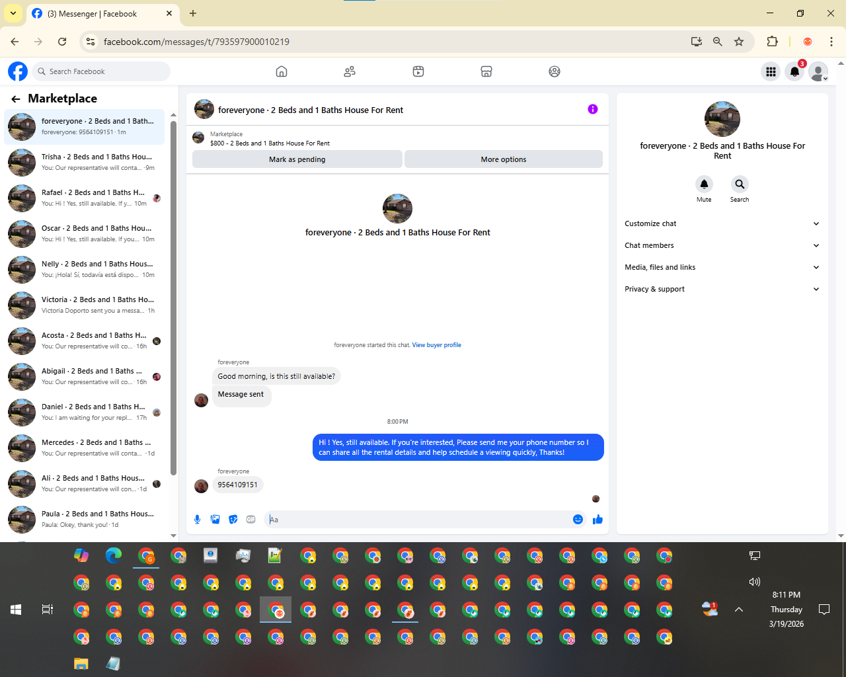Image resolution: width=846 pixels, height=677 pixels.
Task: Click the 9564109151 message bubble
Action: pos(238,485)
